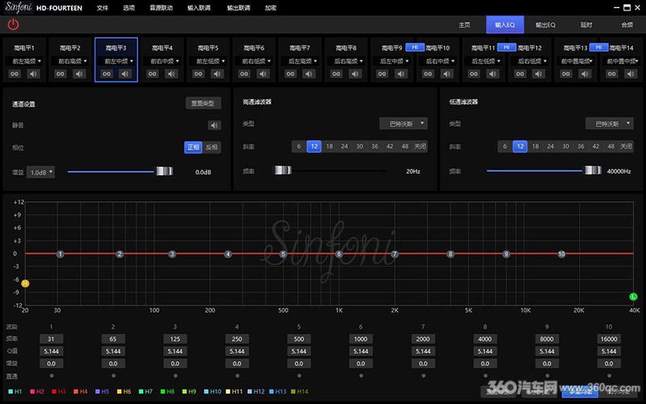The height and width of the screenshot is (404, 646).
Task: Open the 输入联调 menu
Action: coord(199,8)
